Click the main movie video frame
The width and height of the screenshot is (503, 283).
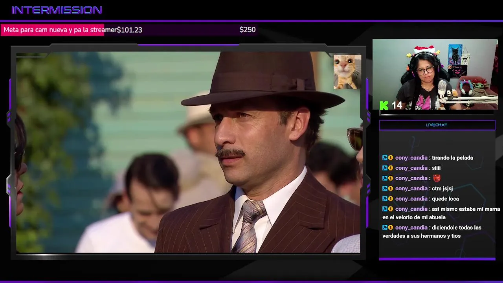188,152
